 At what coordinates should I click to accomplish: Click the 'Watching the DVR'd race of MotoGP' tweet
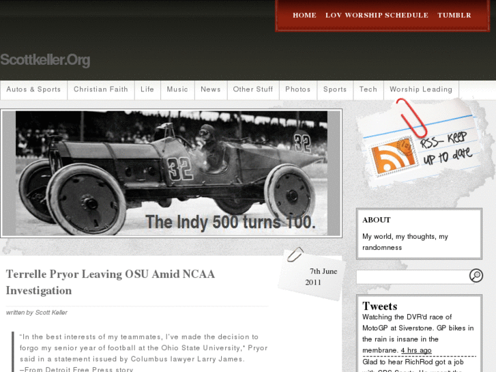[x=418, y=333]
